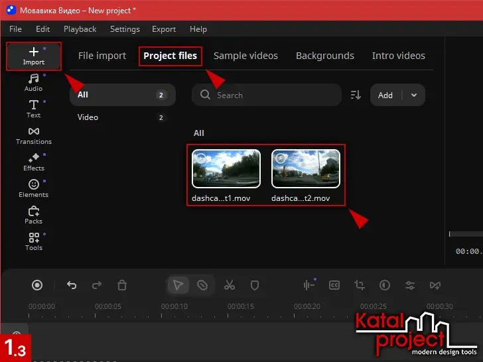Open the Playback menu
This screenshot has width=483, height=362.
pyautogui.click(x=80, y=29)
